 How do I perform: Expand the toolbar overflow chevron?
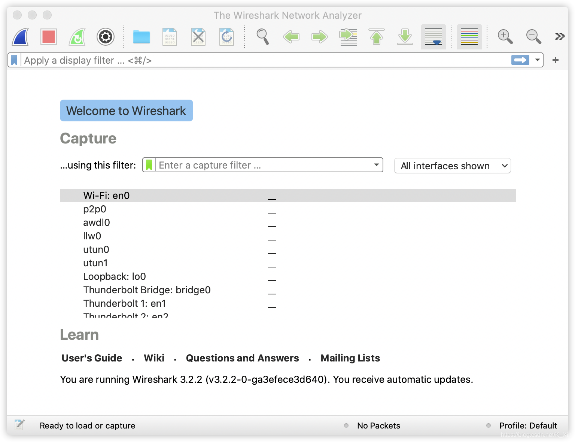[x=560, y=36]
